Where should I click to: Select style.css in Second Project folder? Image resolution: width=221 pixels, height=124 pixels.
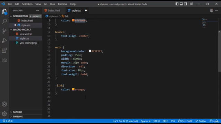pos(26,38)
